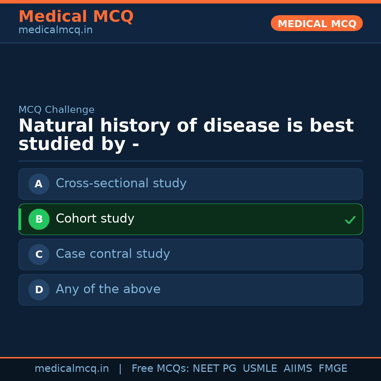
Task: Click the circular C letter badge icon
Action: [x=39, y=254]
